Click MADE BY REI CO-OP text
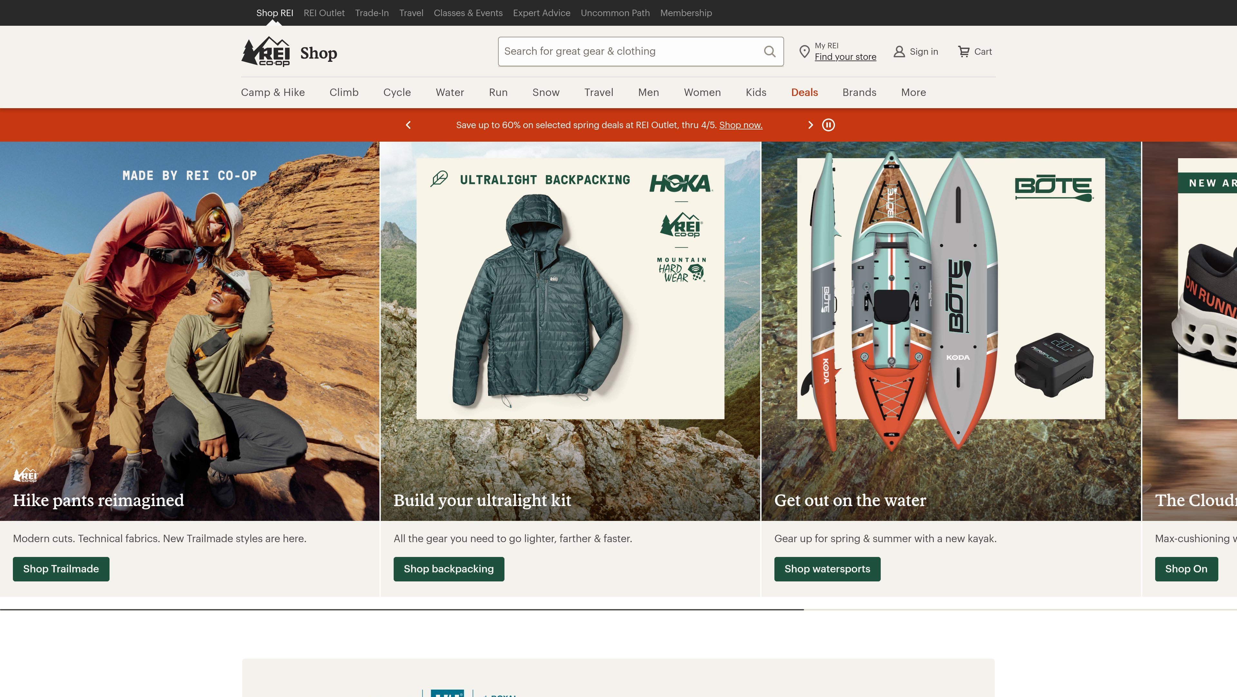The width and height of the screenshot is (1237, 697). point(190,176)
